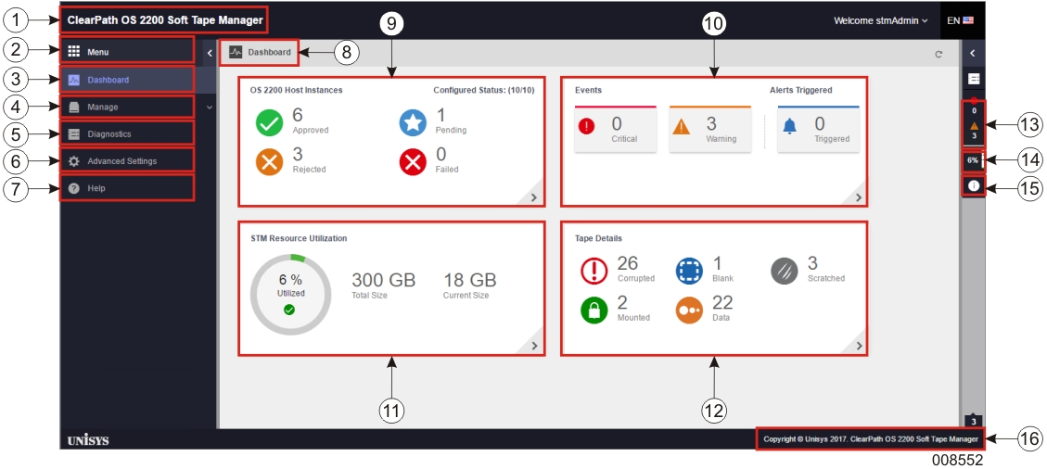Click the Alerts Triggered bell icon
The height and width of the screenshot is (469, 1047).
[x=790, y=127]
